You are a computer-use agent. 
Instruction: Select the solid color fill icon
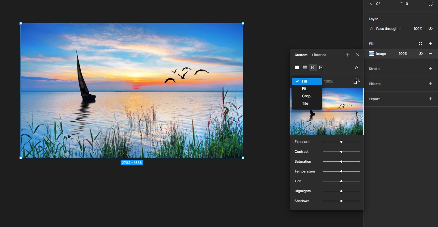[x=297, y=67]
